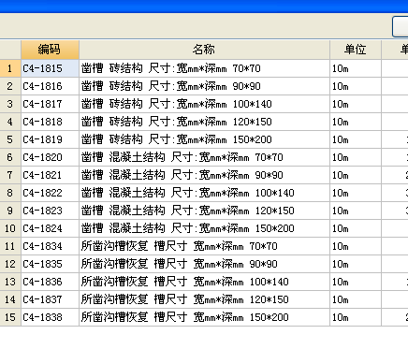Screen dimensions: 408x349
Task: Click the 编码 column header
Action: pyautogui.click(x=50, y=50)
